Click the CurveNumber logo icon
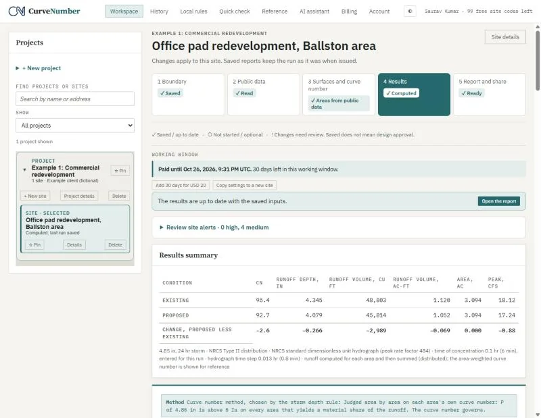Viewport: 541px width, 418px height. (x=16, y=11)
